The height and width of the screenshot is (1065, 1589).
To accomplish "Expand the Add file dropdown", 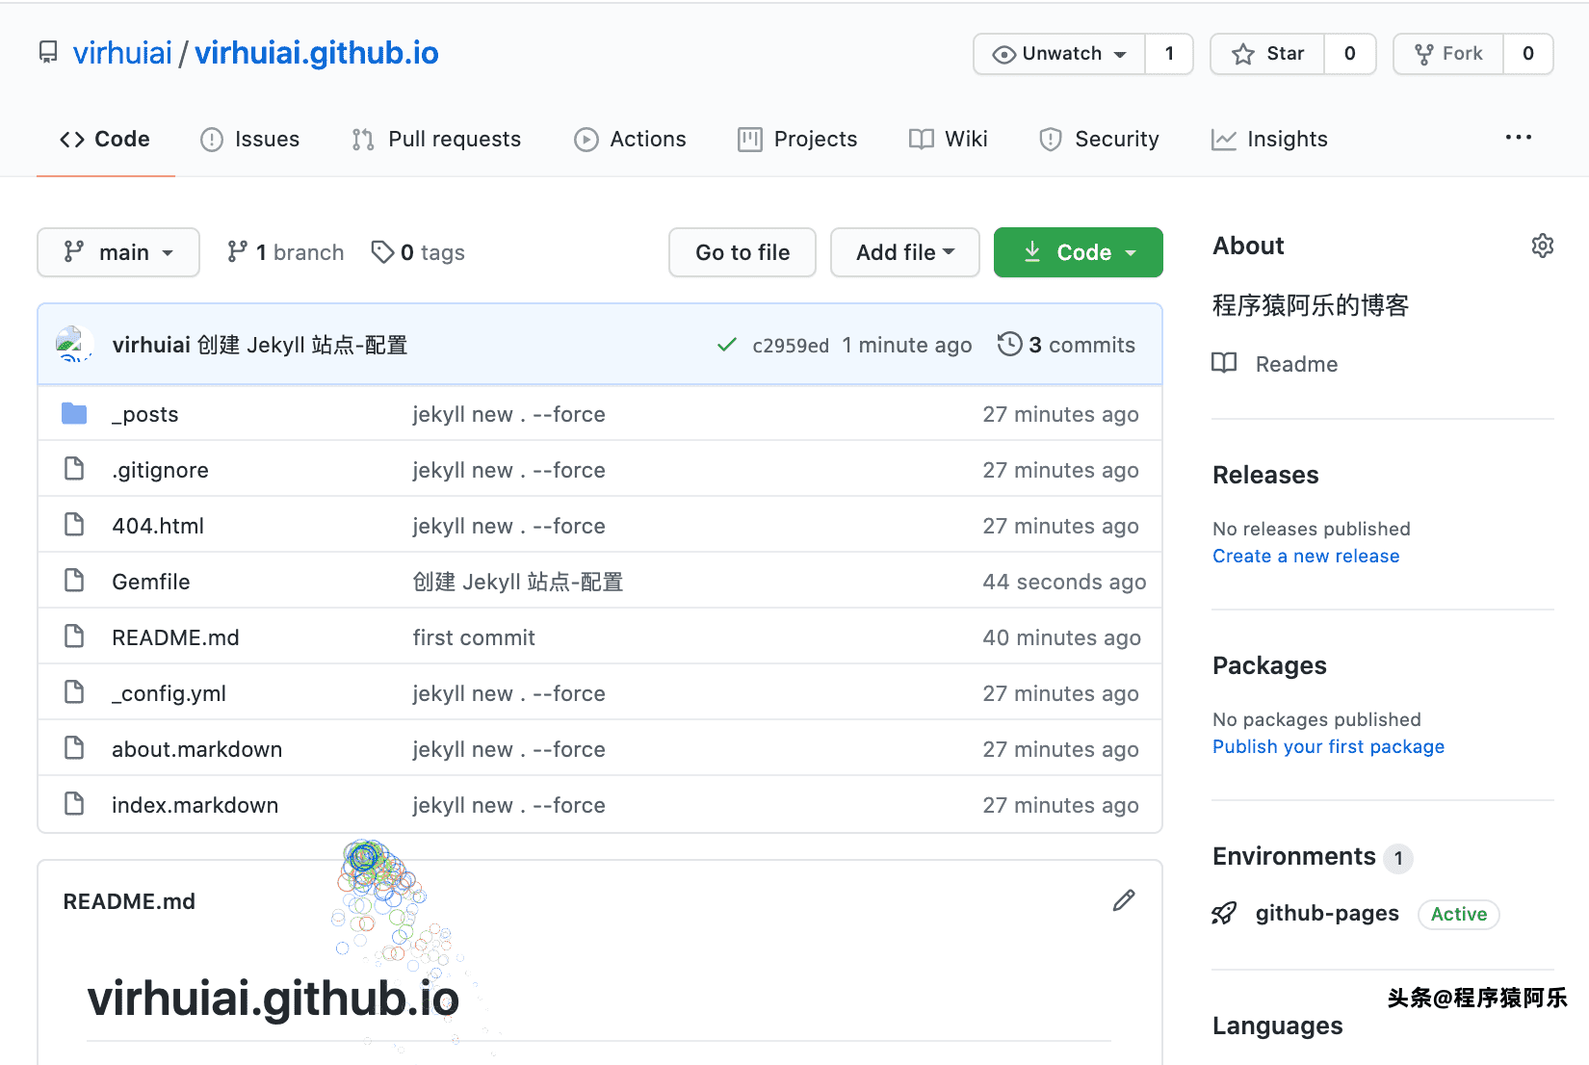I will point(904,252).
